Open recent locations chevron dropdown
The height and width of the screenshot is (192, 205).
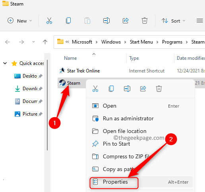[x=33, y=42]
